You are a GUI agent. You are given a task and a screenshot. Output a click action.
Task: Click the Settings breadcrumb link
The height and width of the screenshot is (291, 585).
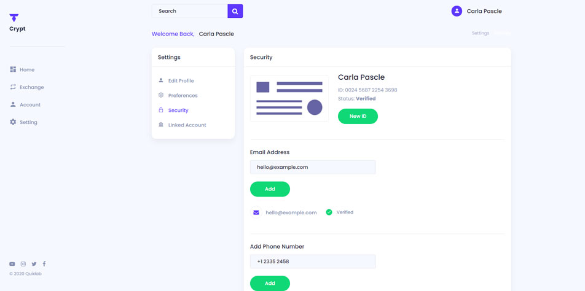click(480, 33)
